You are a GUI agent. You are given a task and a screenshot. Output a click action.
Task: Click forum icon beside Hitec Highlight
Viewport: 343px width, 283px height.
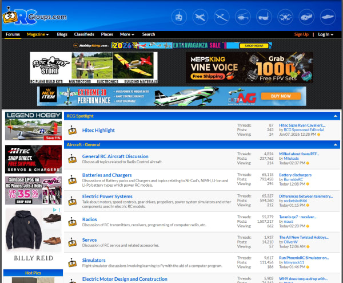72,130
